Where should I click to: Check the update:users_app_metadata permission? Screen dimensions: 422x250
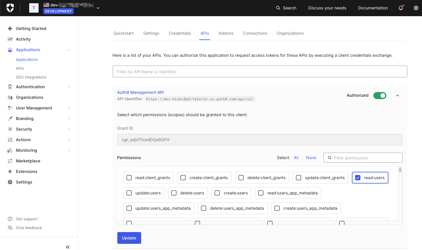pyautogui.click(x=129, y=208)
